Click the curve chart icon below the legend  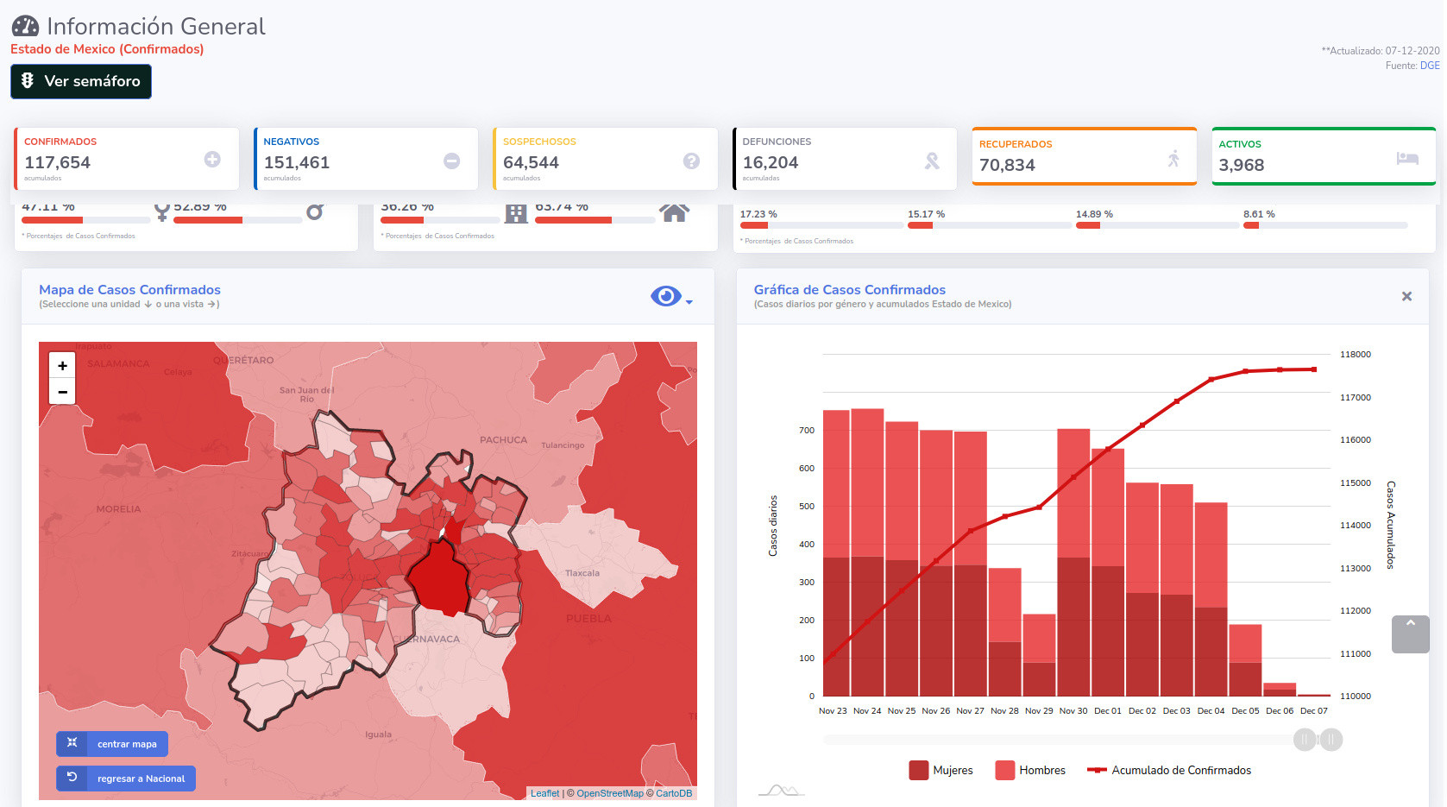(x=781, y=790)
